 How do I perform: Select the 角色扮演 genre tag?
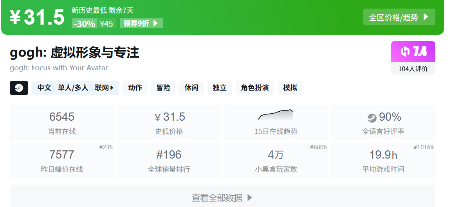pyautogui.click(x=255, y=88)
